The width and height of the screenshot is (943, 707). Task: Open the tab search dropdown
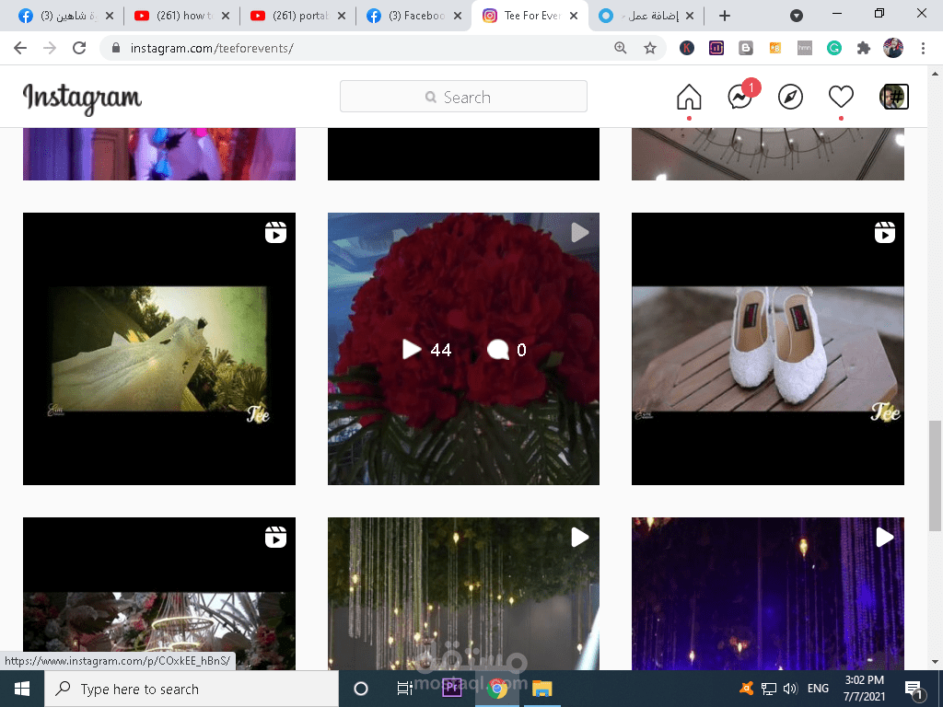click(797, 16)
